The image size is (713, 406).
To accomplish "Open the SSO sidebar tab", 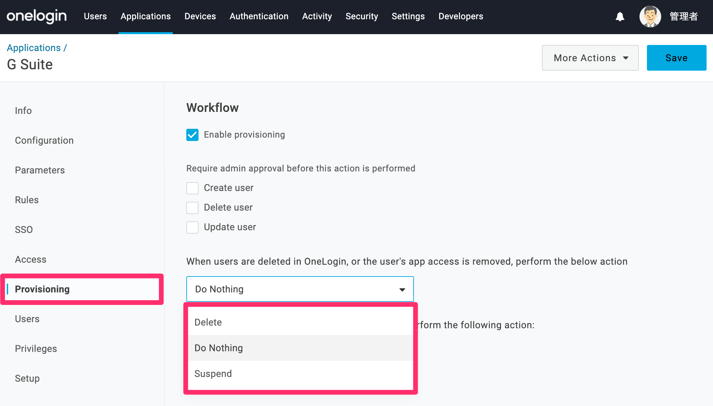I will (24, 230).
